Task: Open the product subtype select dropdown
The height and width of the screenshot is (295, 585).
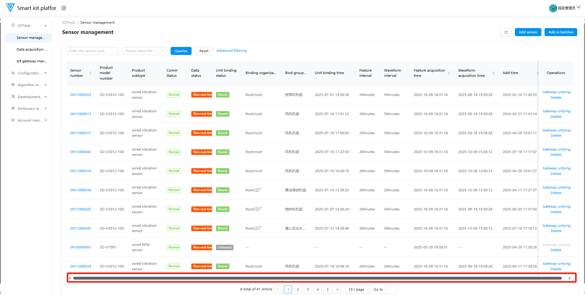Action: pyautogui.click(x=144, y=51)
